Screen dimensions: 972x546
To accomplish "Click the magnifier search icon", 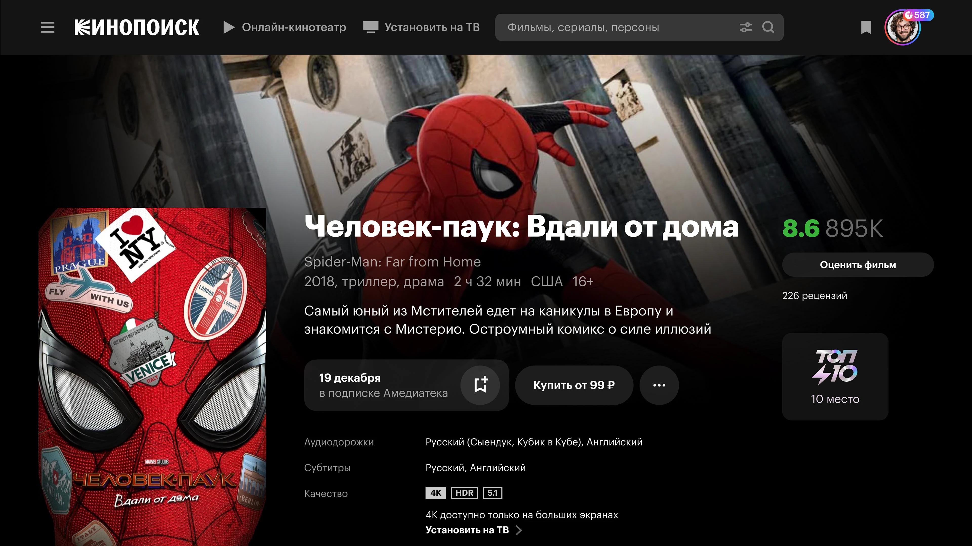I will (x=768, y=27).
